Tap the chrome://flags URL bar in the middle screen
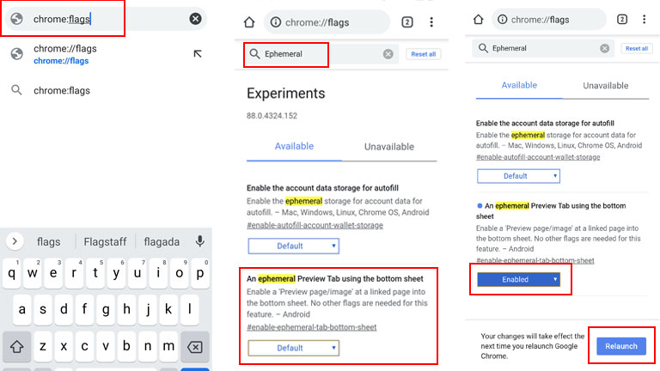This screenshot has width=660, height=371. 327,21
